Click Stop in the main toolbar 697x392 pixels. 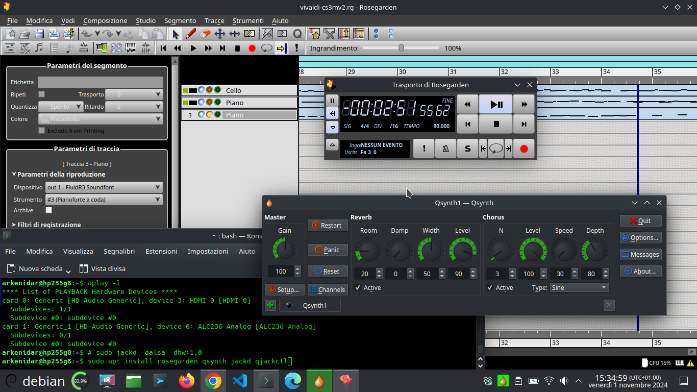coord(237,48)
